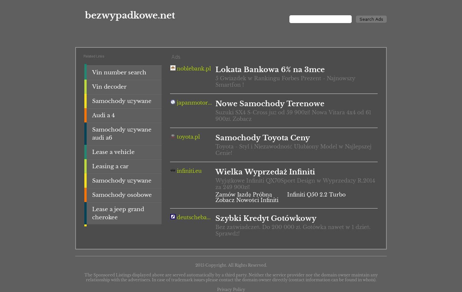This screenshot has height=292, width=462.
Task: Open Lokata Bankowa 6% na 3mce ad
Action: (270, 70)
